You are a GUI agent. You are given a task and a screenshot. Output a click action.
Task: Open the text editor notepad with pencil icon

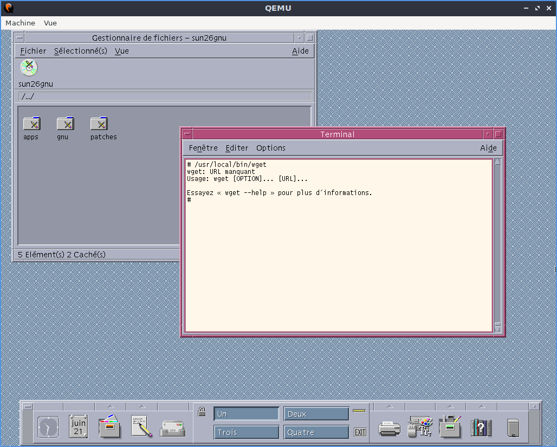[141, 426]
